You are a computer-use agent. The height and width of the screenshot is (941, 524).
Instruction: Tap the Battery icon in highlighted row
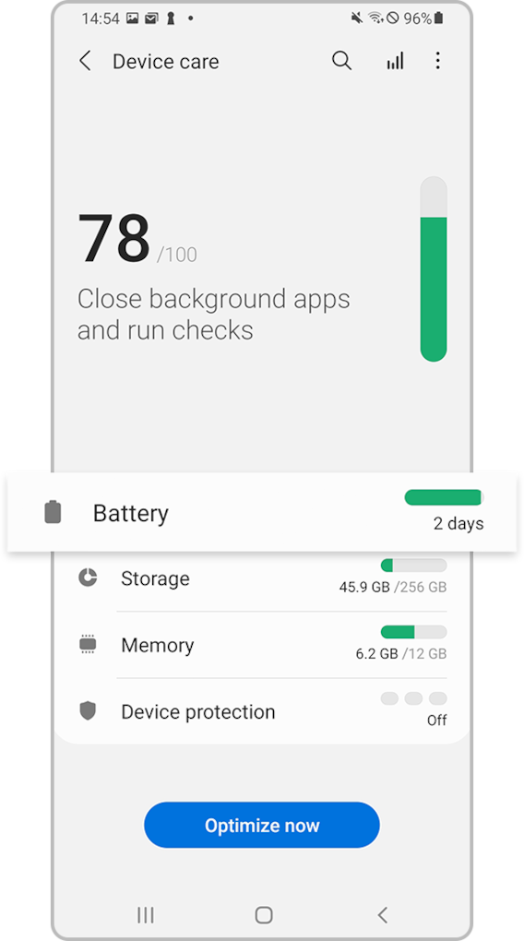(53, 512)
